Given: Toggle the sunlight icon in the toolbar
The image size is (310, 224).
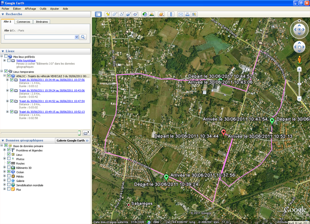Looking at the screenshot, I should (152, 14).
